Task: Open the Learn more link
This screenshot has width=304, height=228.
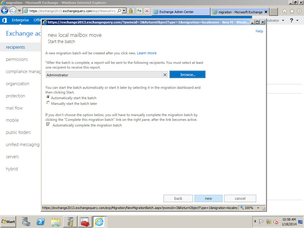Action: tap(147, 53)
